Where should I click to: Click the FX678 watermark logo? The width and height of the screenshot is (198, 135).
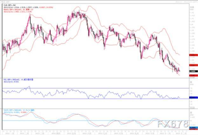pos(173,124)
